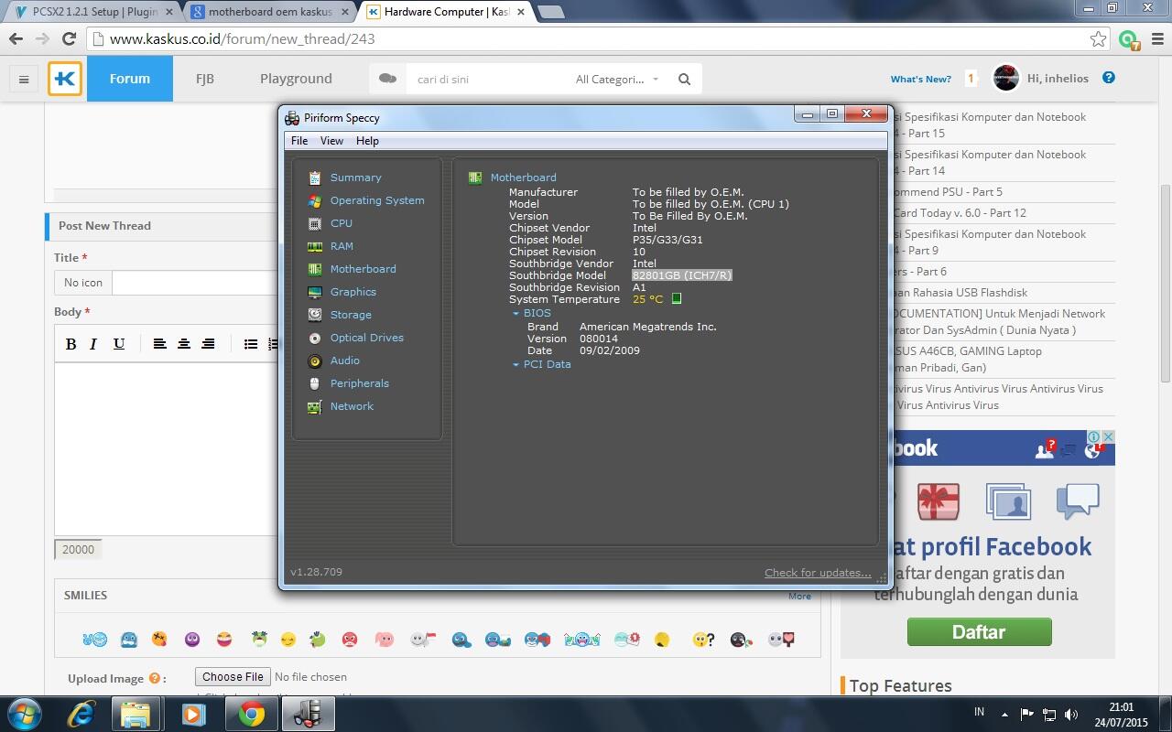Open the What's New link
This screenshot has width=1172, height=732.
[x=920, y=79]
